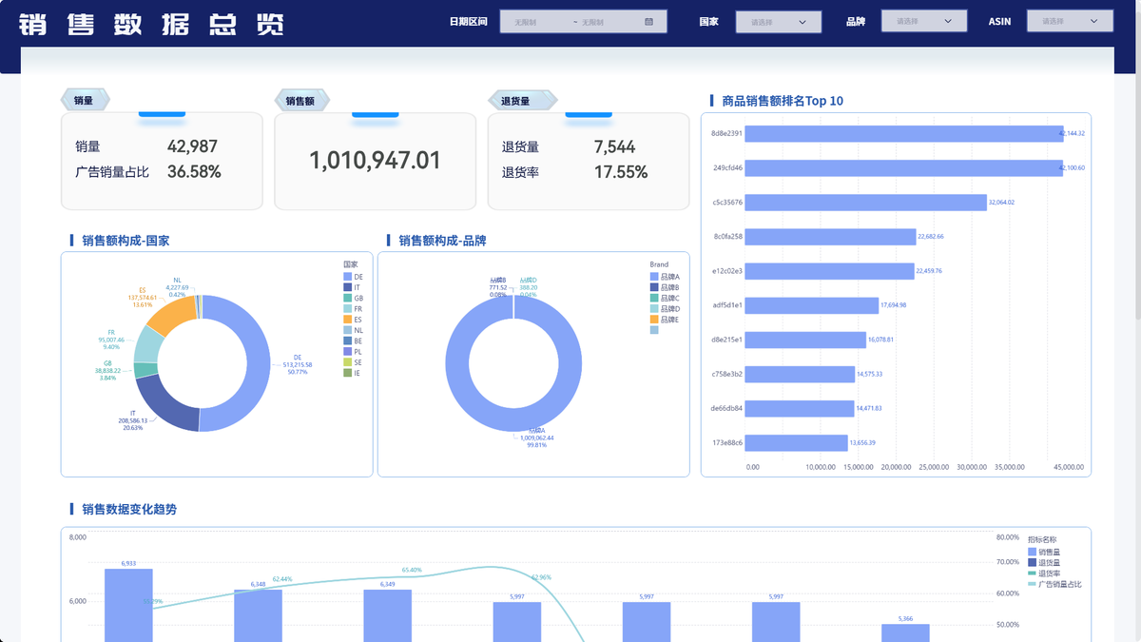Toggle DE in the country legend
Viewport: 1141px width, 642px height.
point(353,276)
